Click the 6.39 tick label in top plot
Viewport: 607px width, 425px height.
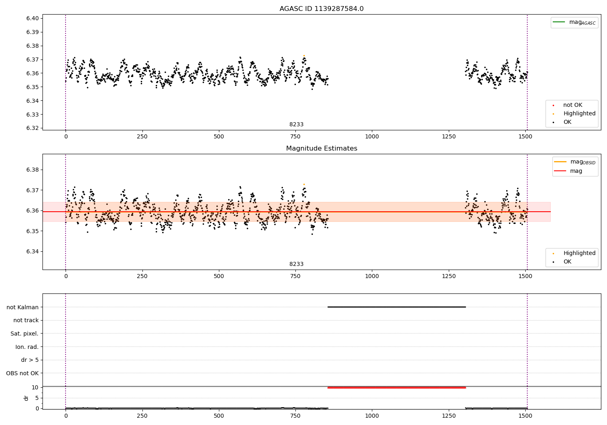pyautogui.click(x=33, y=32)
